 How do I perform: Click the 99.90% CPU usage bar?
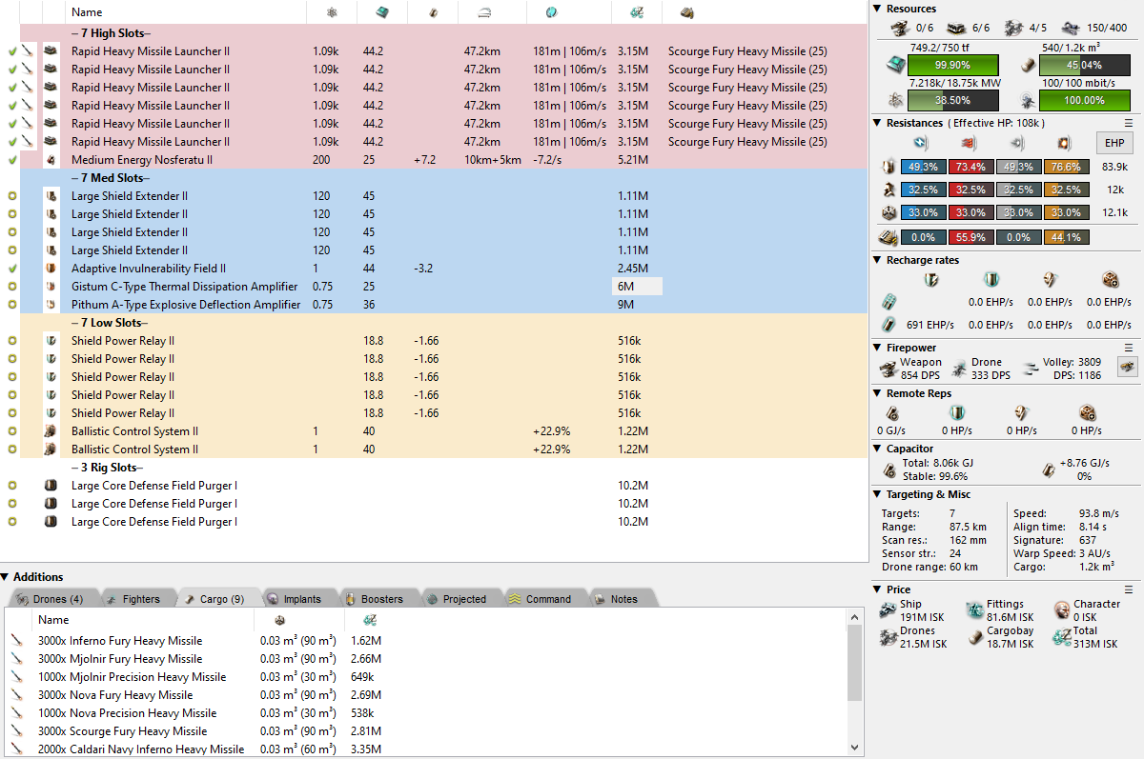tap(953, 65)
